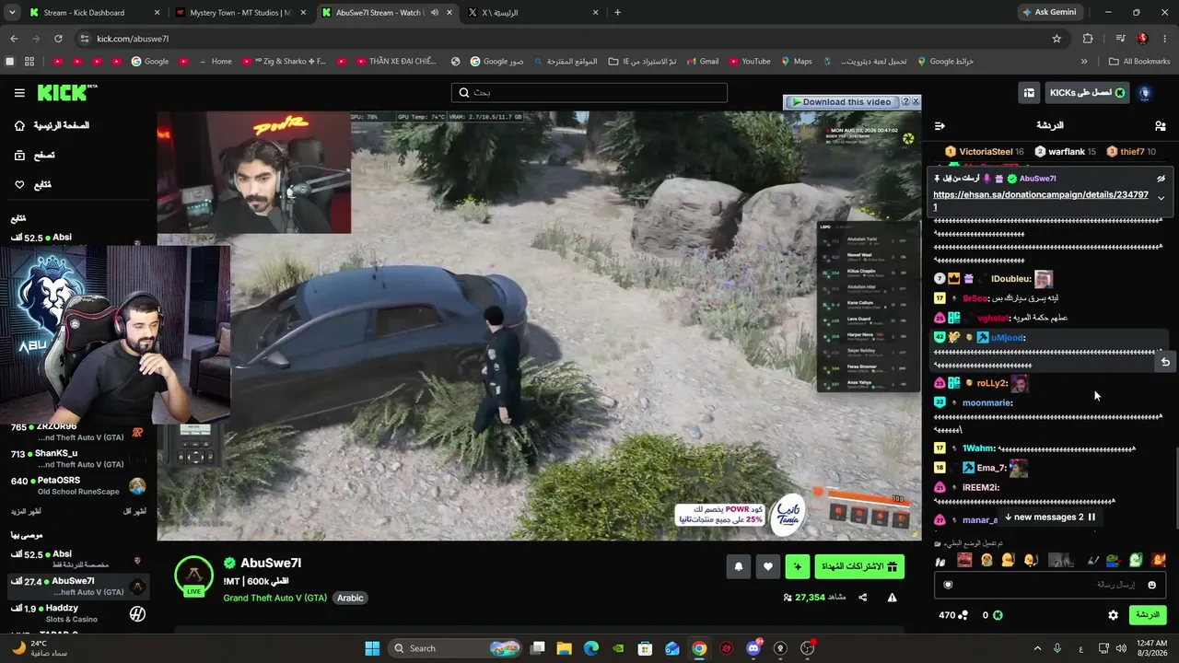This screenshot has height=663, width=1179.
Task: Click the Arabic language tag
Action: pyautogui.click(x=350, y=598)
